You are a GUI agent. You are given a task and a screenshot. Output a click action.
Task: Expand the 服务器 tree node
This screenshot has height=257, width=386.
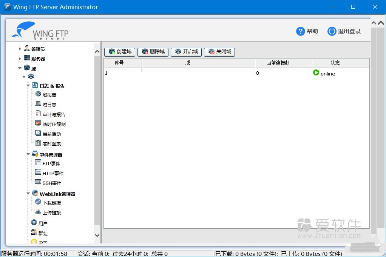tap(20, 58)
